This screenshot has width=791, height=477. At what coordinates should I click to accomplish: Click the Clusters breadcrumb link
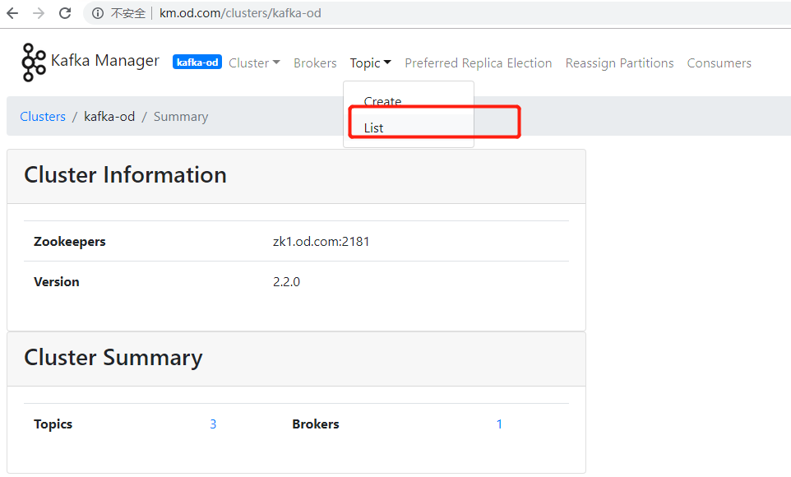click(x=43, y=117)
